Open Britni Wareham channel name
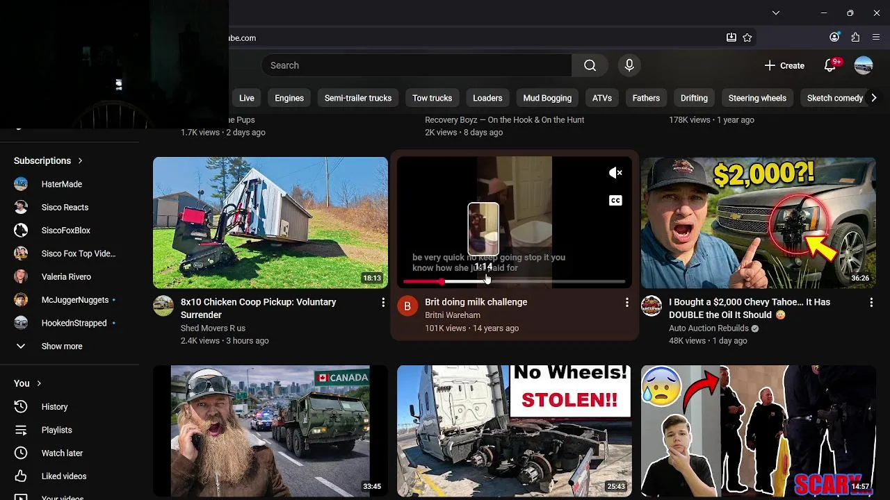Image resolution: width=890 pixels, height=500 pixels. pos(453,315)
